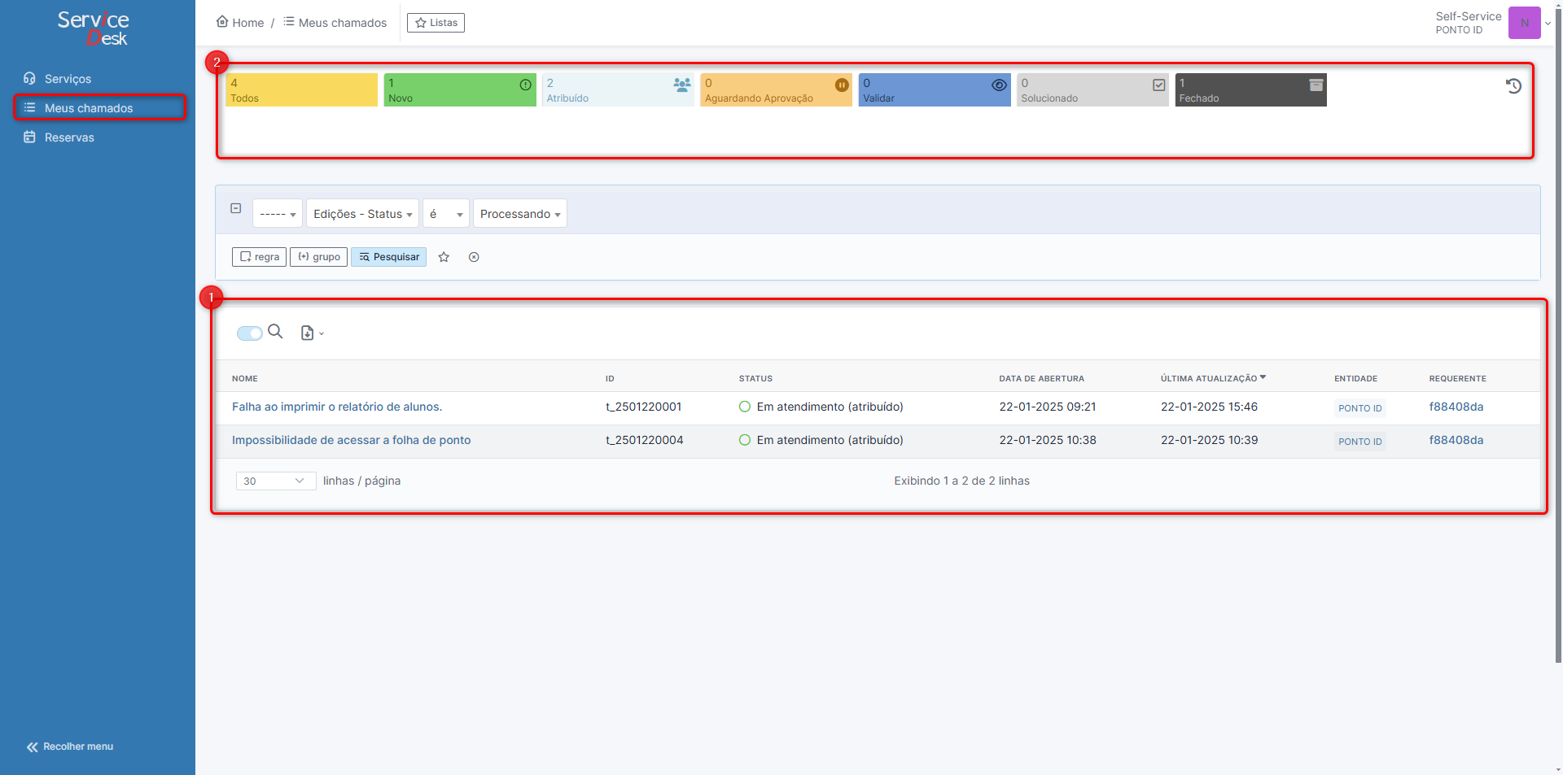Click ticket ID t_2501220001
1563x775 pixels.
(643, 407)
